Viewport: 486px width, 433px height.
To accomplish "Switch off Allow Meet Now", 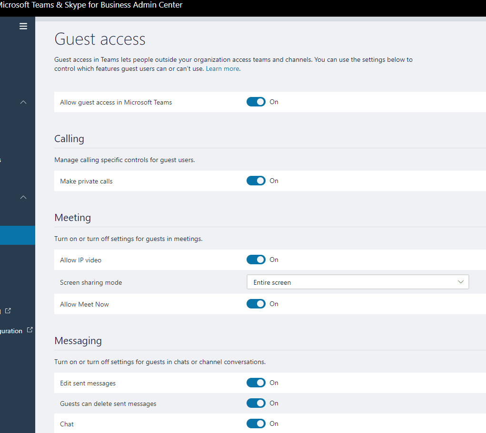I will [x=256, y=304].
